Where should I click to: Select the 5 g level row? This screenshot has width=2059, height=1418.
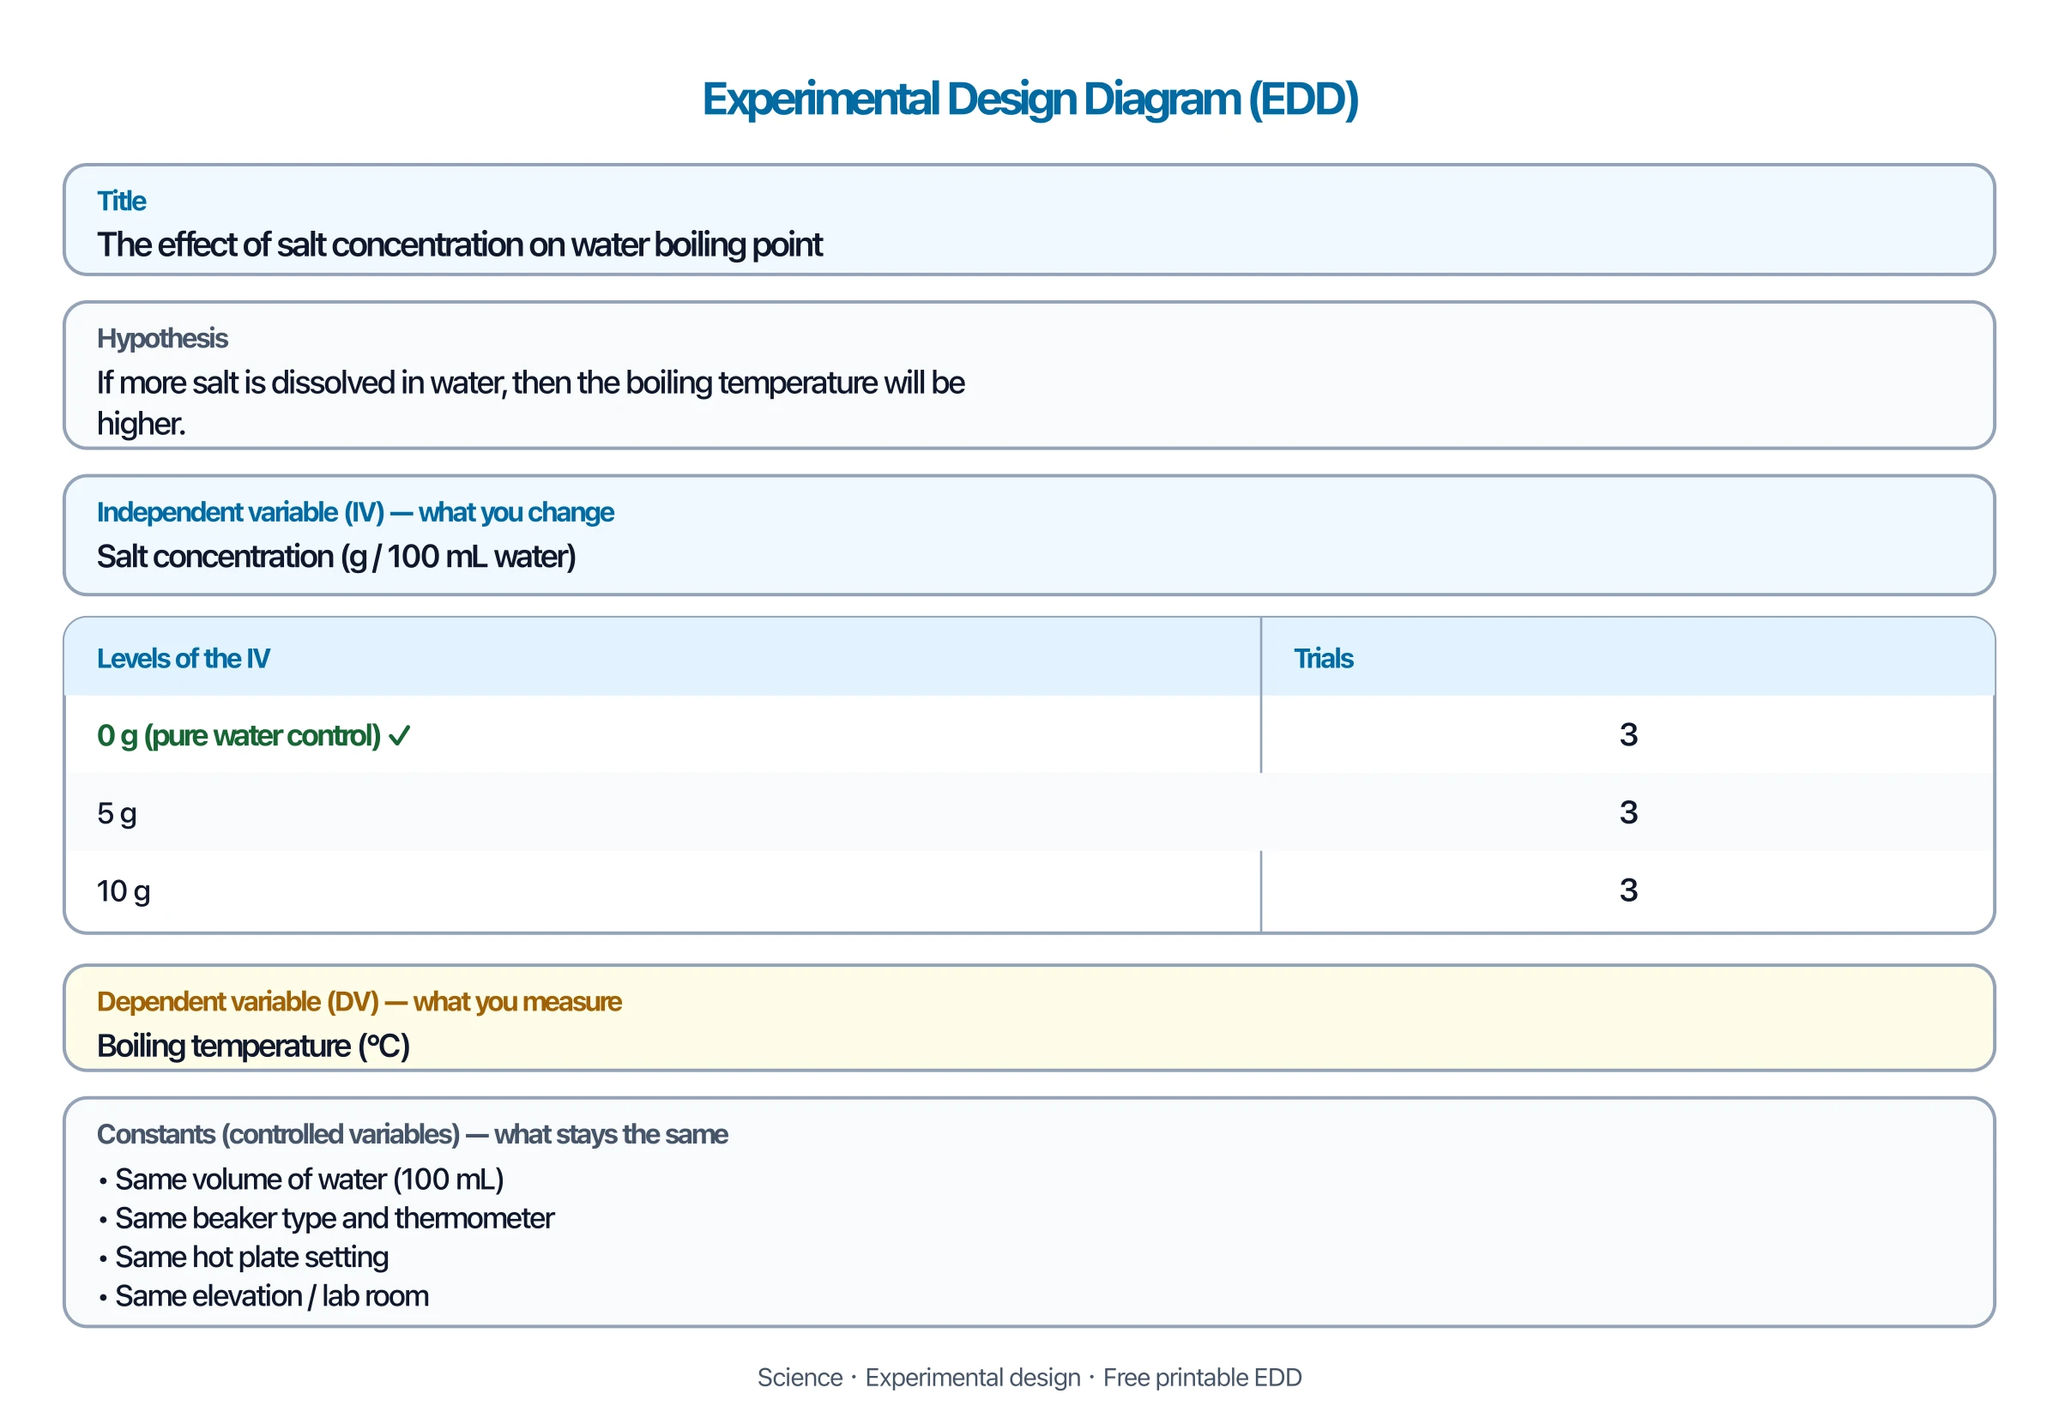coord(1029,812)
